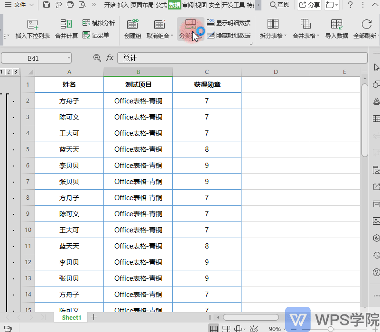Click cell 获得勋章 header
The width and height of the screenshot is (380, 332).
[207, 84]
